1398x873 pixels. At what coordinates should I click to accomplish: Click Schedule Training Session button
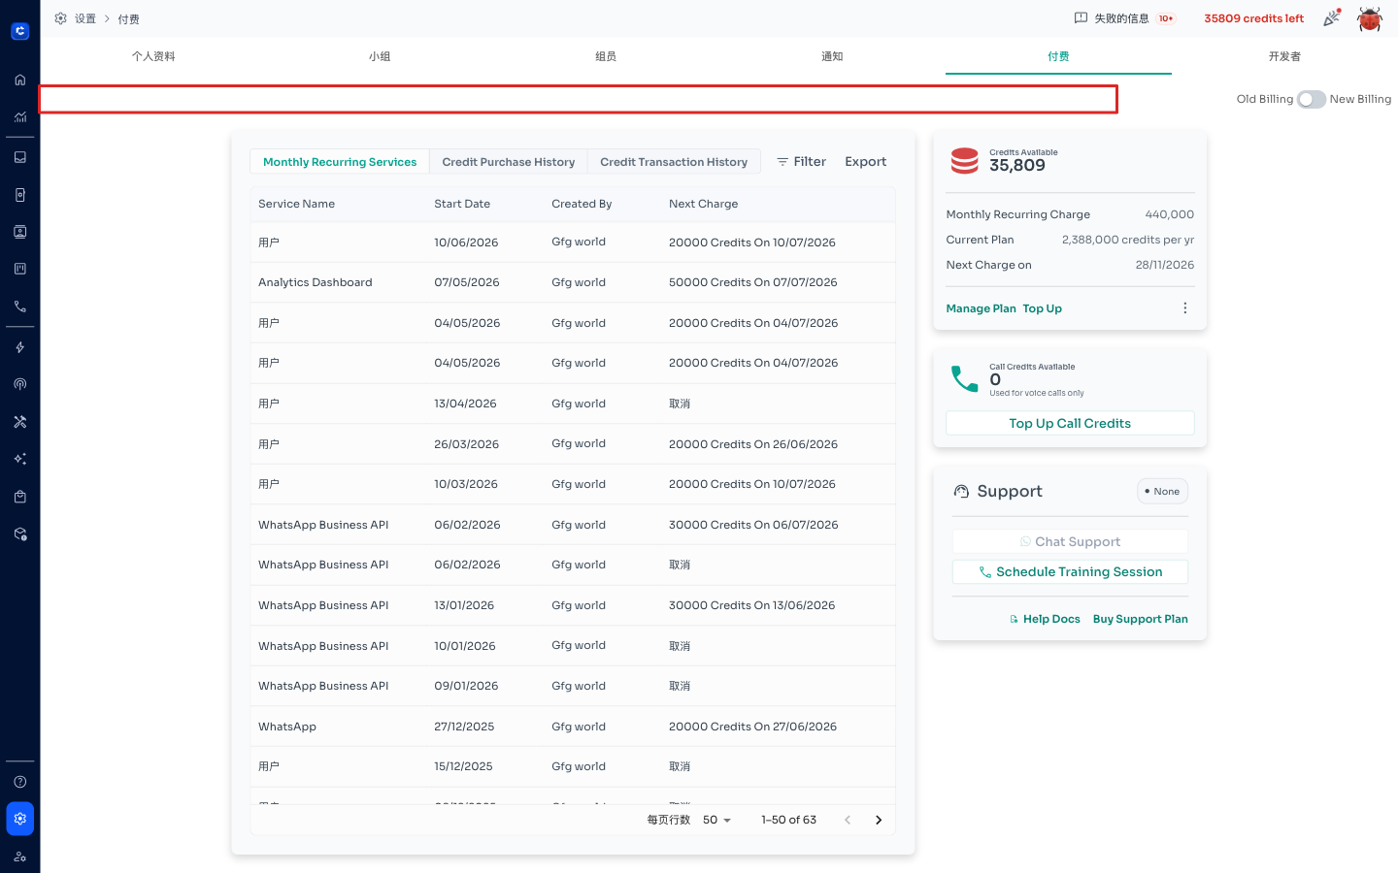tap(1070, 572)
